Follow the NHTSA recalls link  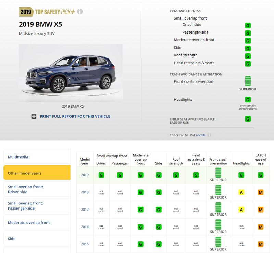(201, 135)
